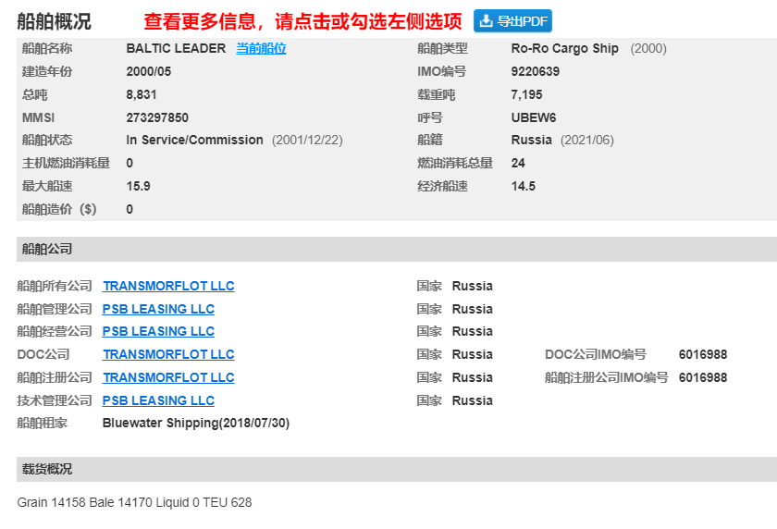Image resolution: width=777 pixels, height=529 pixels.
Task: Select the DOC公司IMO编号 value 6016988
Action: [703, 354]
